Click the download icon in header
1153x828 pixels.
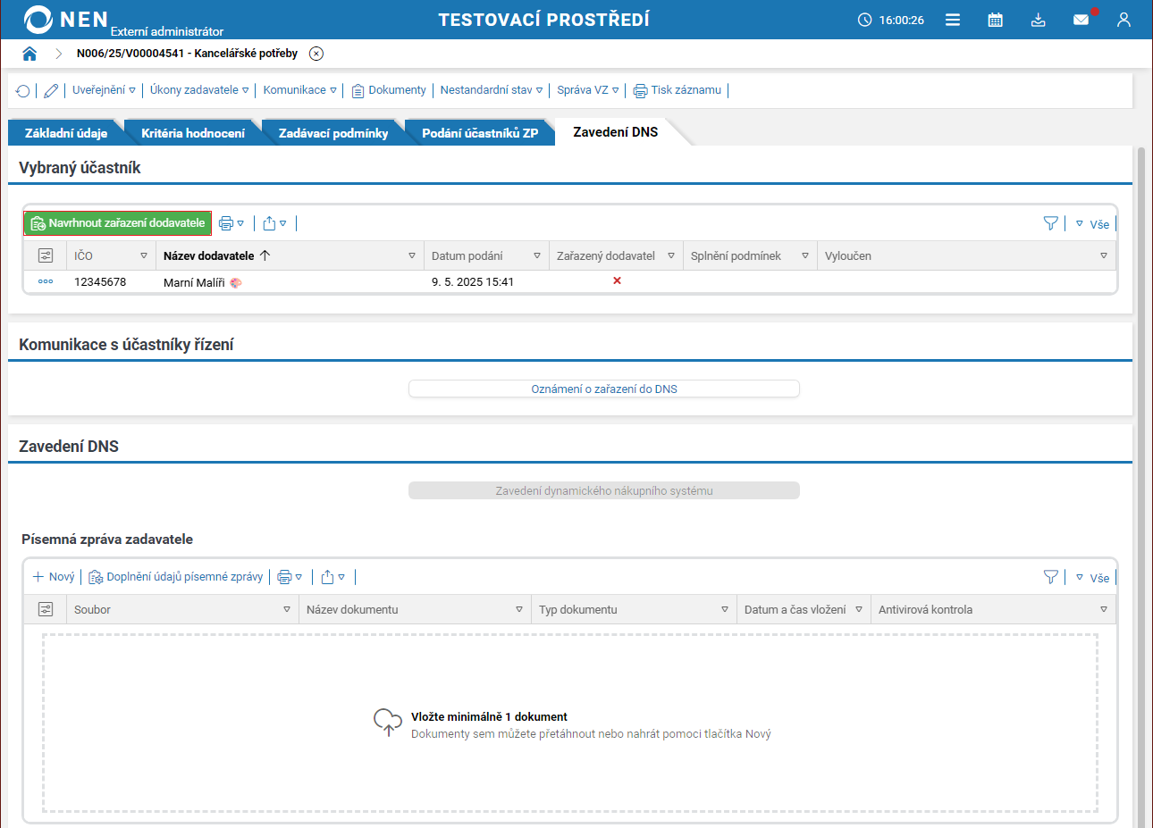(1038, 20)
